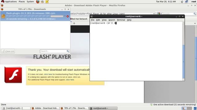
Task: Open the Firefox URL history dropdown
Action: [154, 13]
